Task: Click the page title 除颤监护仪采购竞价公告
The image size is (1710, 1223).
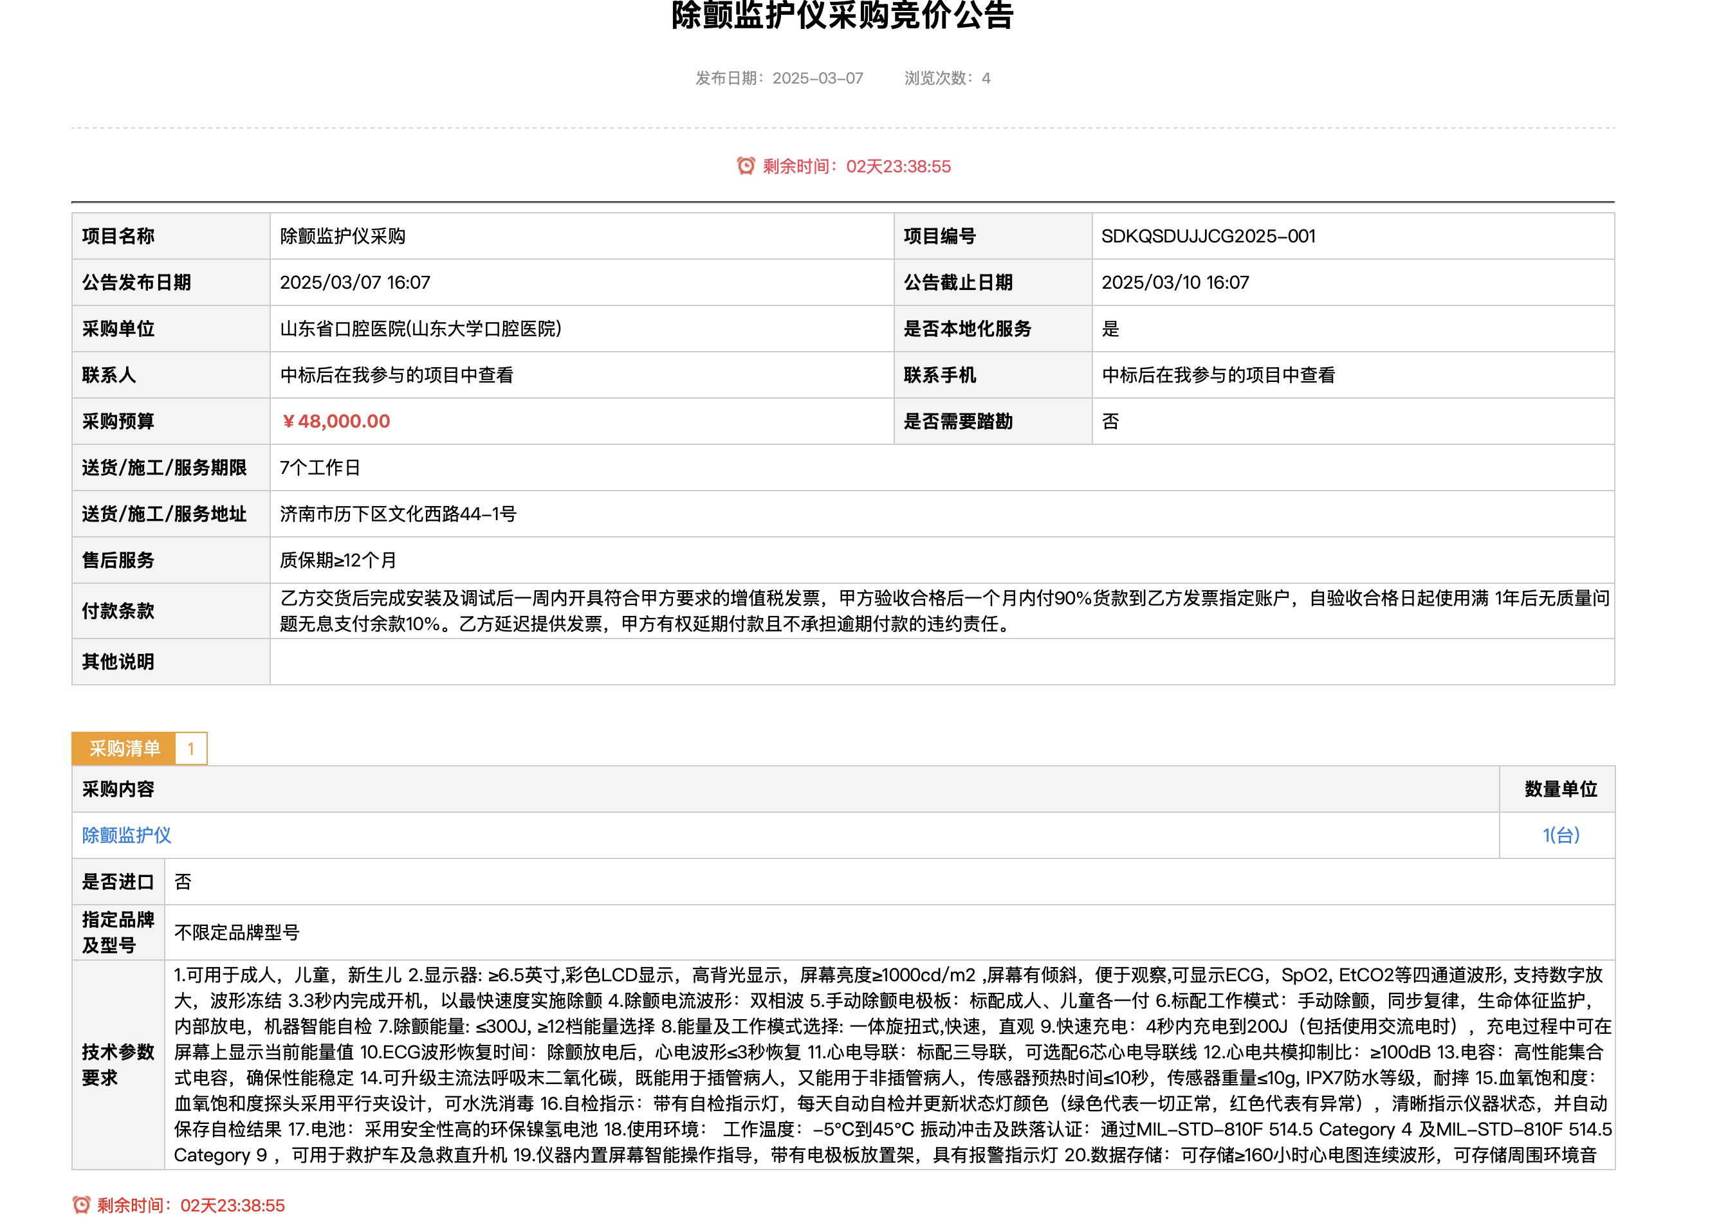Action: tap(842, 15)
